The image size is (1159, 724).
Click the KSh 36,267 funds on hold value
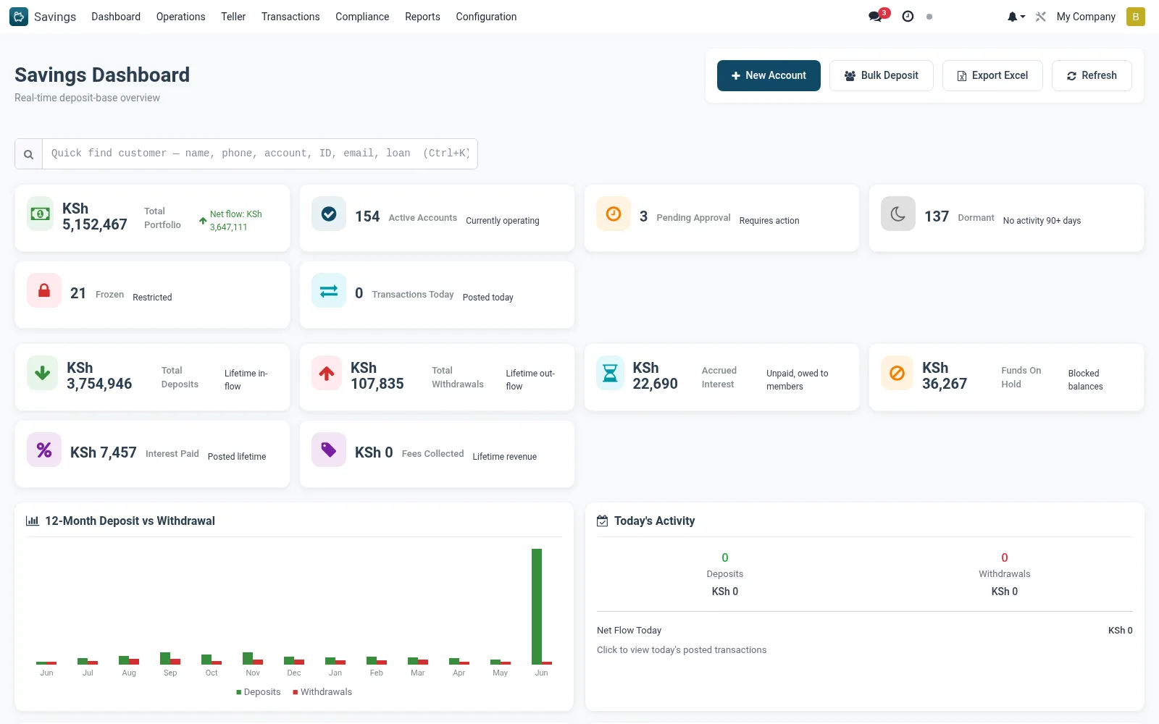click(945, 376)
